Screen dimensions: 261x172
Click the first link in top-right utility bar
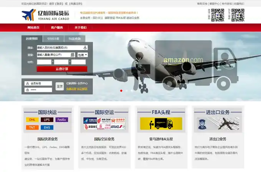click(x=202, y=3)
